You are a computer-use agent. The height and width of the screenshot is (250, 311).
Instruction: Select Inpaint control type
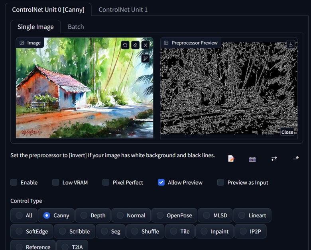click(215, 231)
